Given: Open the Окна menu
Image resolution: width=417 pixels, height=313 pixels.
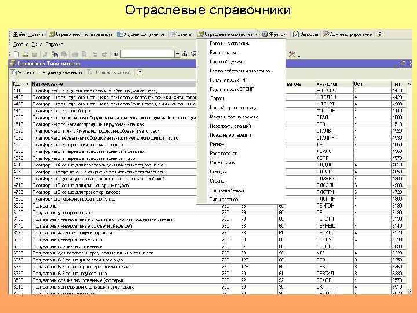Looking at the screenshot, I should point(36,45).
